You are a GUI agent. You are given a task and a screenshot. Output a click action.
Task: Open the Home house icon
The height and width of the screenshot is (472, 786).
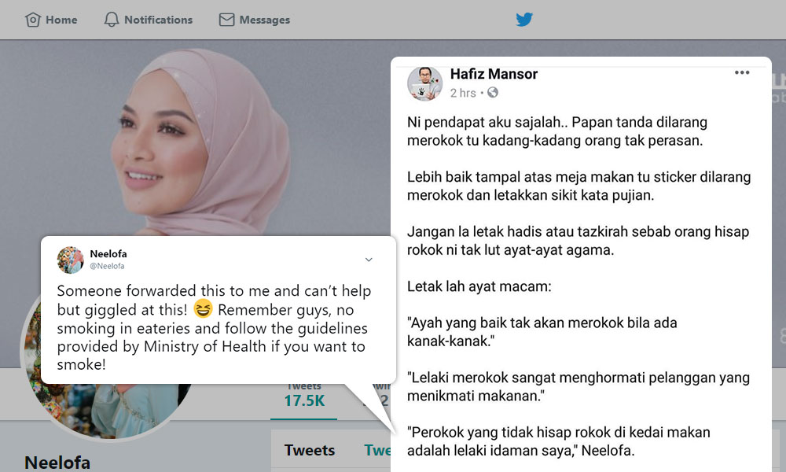32,20
